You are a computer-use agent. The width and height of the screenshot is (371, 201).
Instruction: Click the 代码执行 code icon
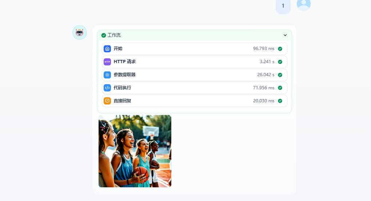[107, 88]
